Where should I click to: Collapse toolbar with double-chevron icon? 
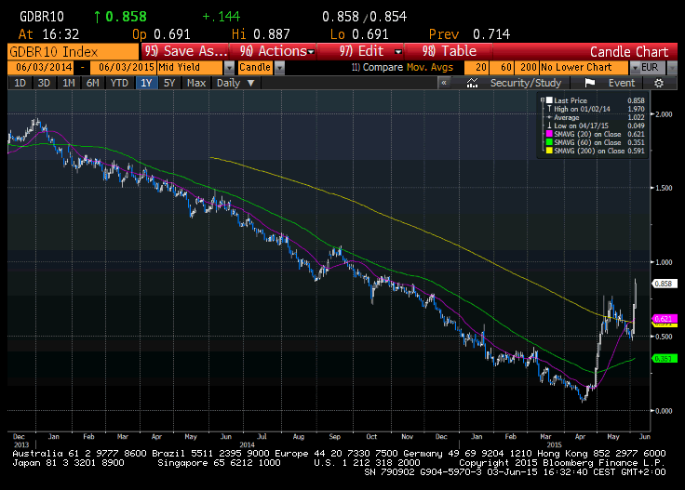[x=445, y=83]
